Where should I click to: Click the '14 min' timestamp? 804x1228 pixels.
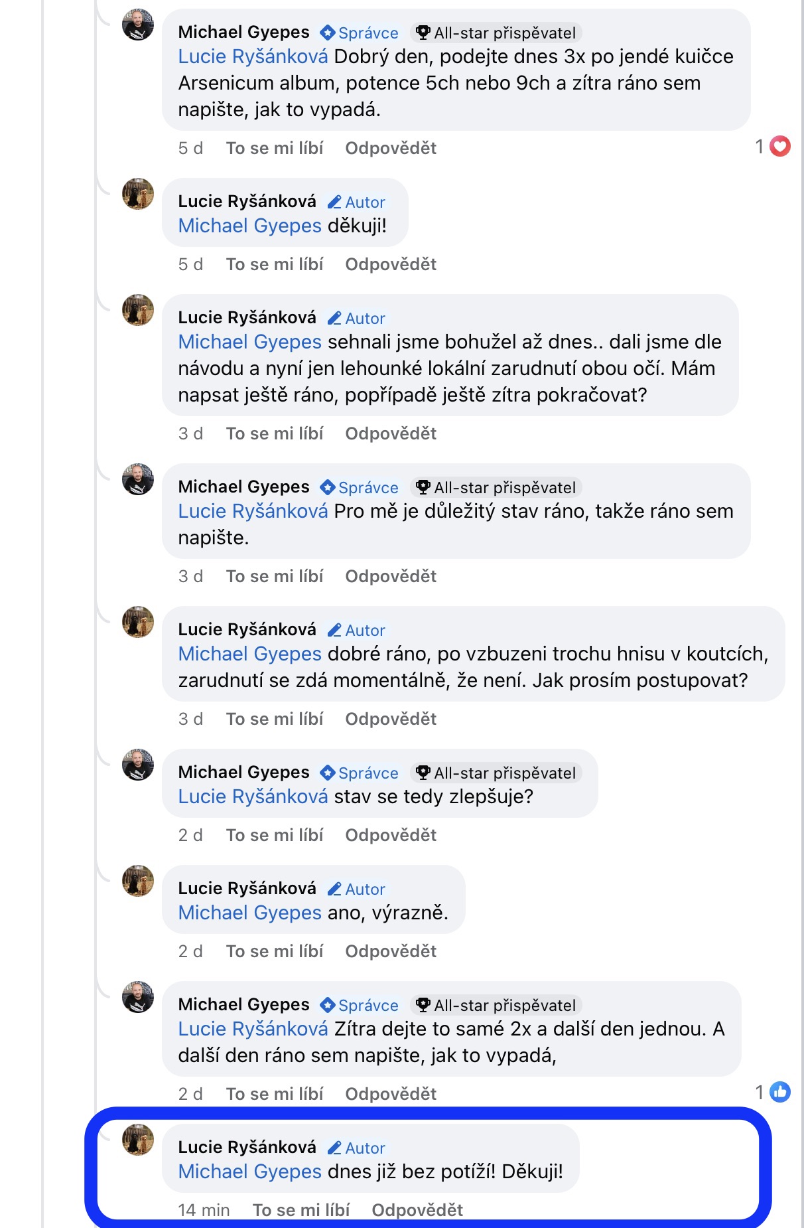204,1210
